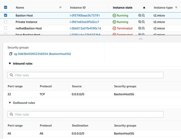Check the redhatBastion Host row checkbox
This screenshot has width=181, height=139.
(x=5, y=28)
